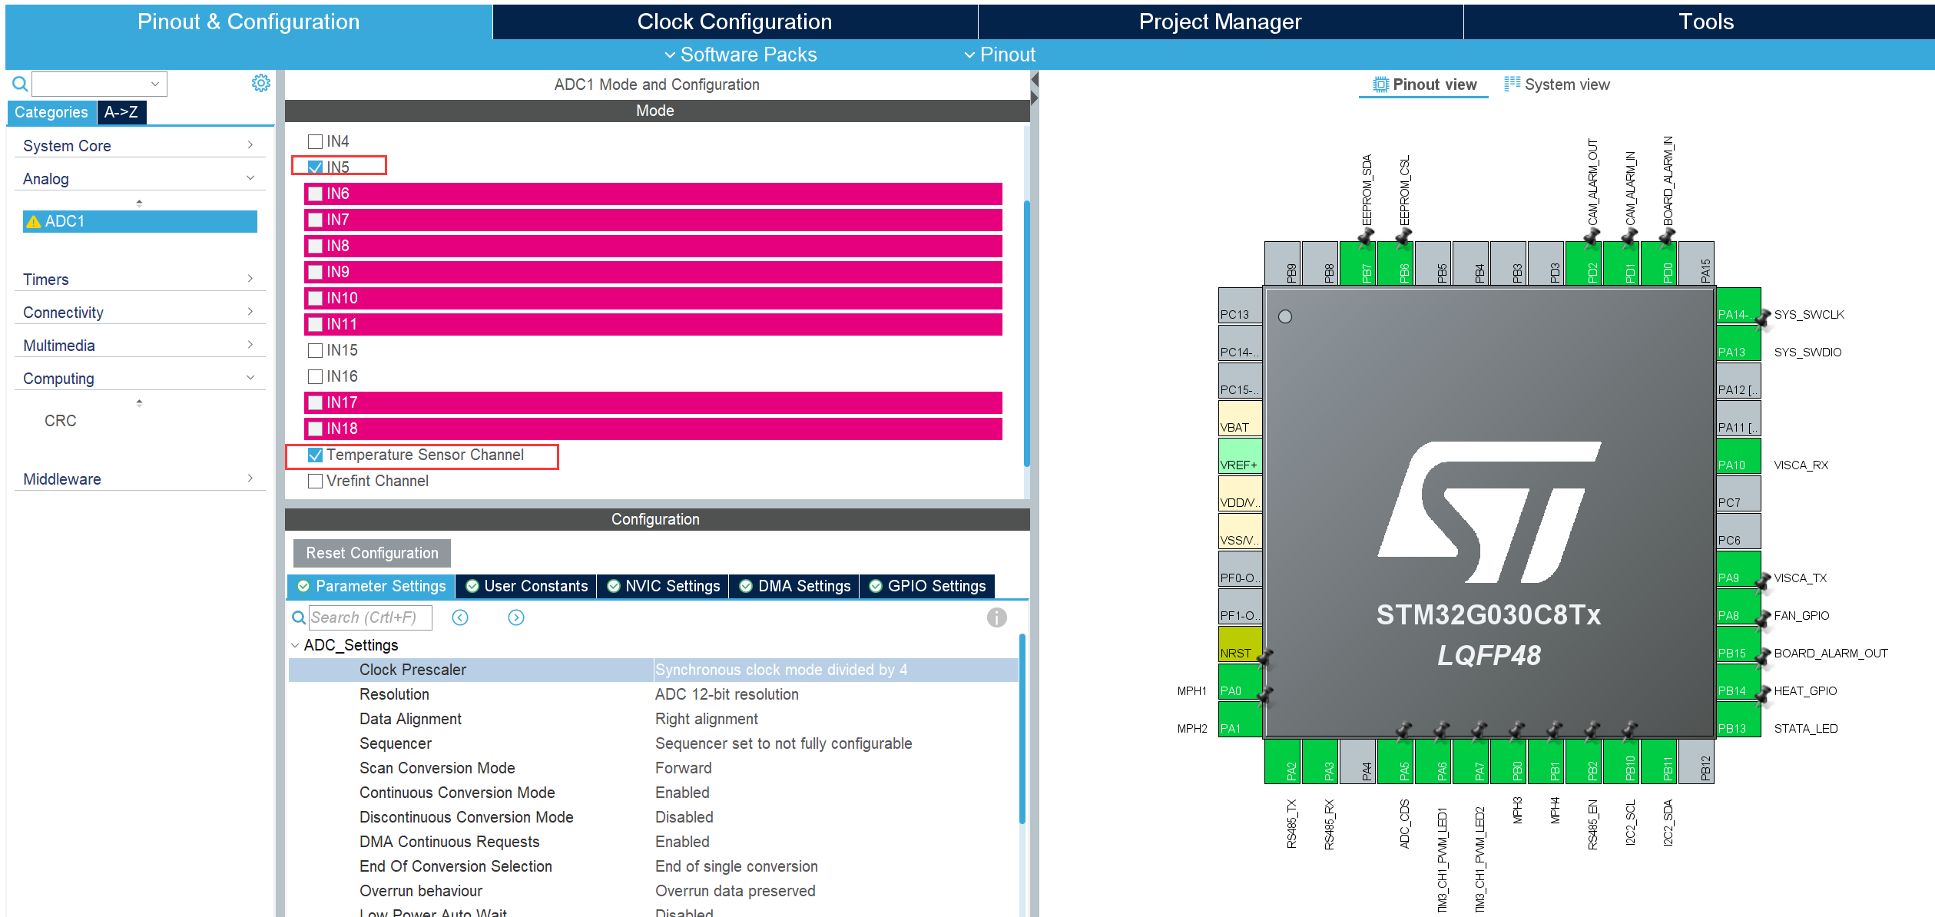1935x917 pixels.
Task: Click the previous search result arrow icon
Action: (460, 617)
